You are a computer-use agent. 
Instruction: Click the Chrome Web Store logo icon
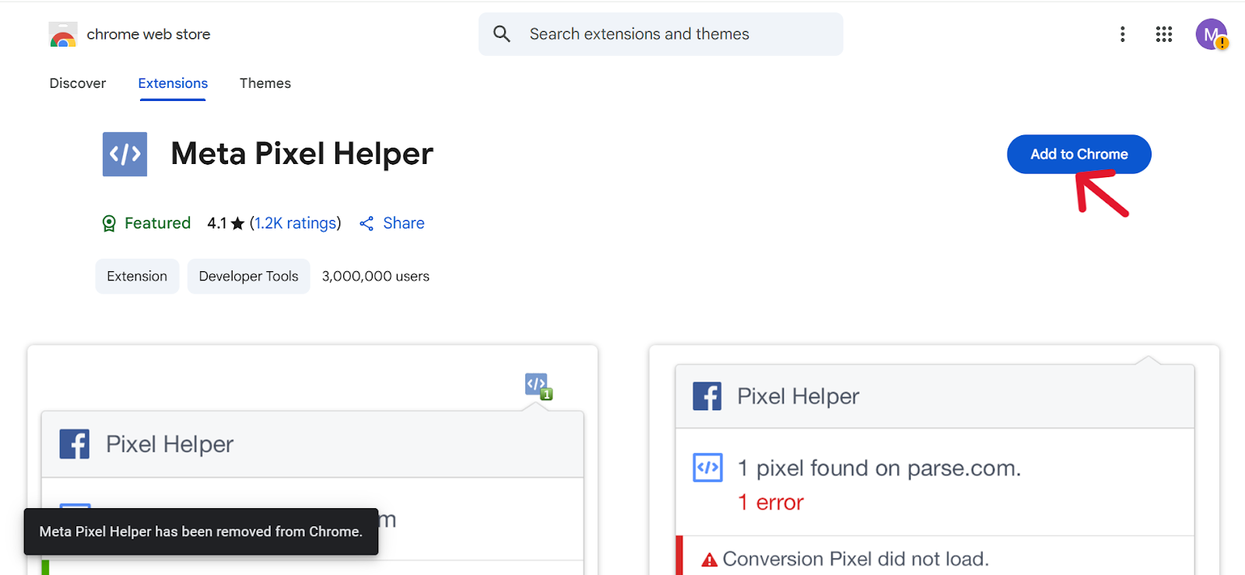(x=63, y=34)
